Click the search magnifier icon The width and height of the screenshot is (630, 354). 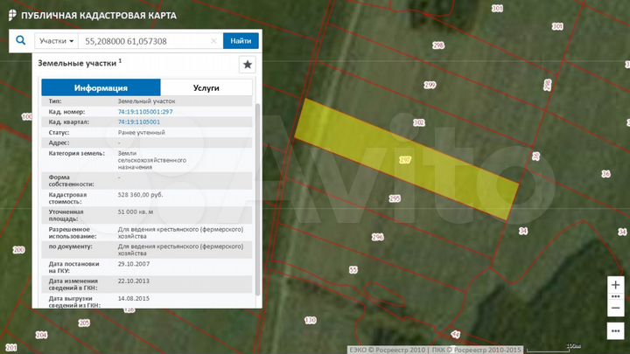21,41
